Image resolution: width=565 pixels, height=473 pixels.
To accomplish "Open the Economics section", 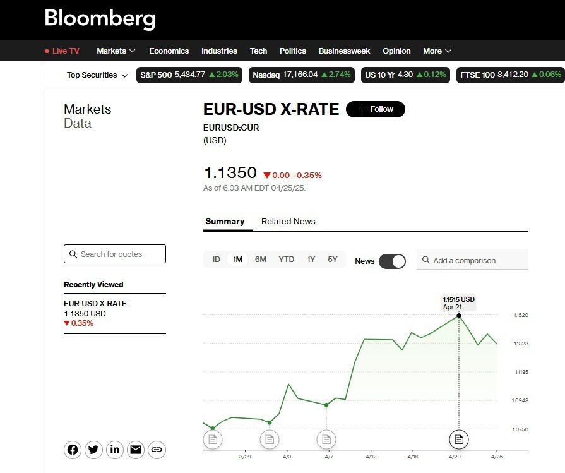I will coord(169,51).
